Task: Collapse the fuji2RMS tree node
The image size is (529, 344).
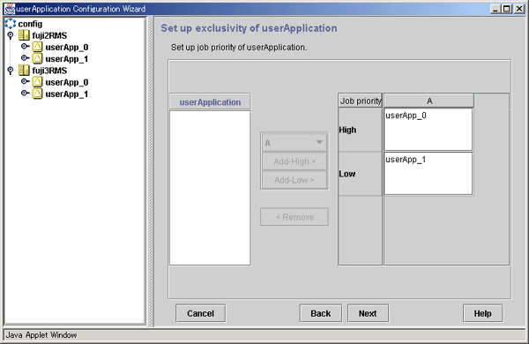Action: (11, 35)
